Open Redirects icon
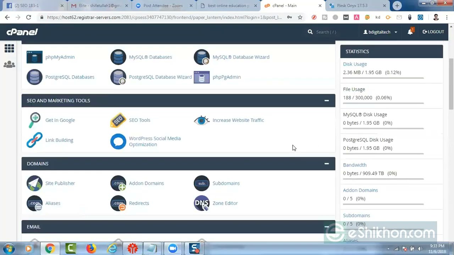The height and width of the screenshot is (255, 454). pos(118,203)
